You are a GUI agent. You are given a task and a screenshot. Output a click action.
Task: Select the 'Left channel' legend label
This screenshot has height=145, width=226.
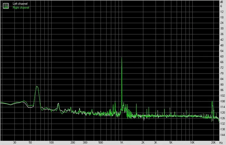click(20, 4)
